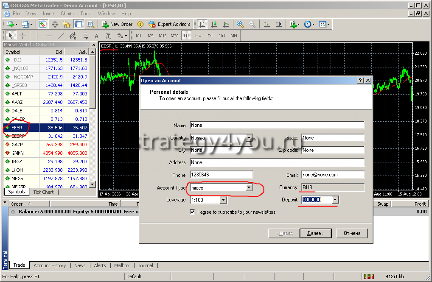Click the New Order button

click(118, 24)
